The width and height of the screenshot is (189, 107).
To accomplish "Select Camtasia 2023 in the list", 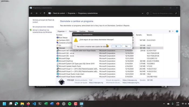I will 64,40.
